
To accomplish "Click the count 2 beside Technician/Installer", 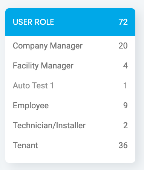I will 126,125.
